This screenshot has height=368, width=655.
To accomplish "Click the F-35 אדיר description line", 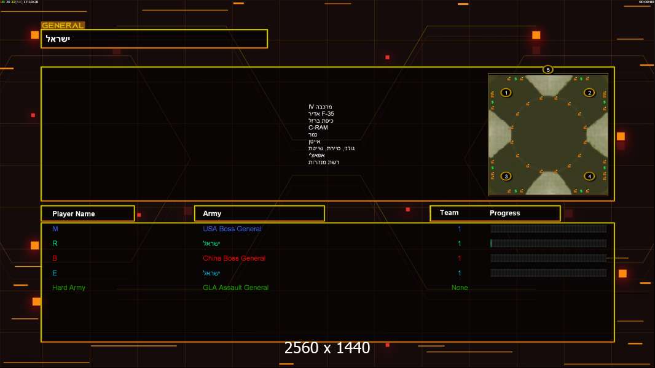I will tap(321, 114).
